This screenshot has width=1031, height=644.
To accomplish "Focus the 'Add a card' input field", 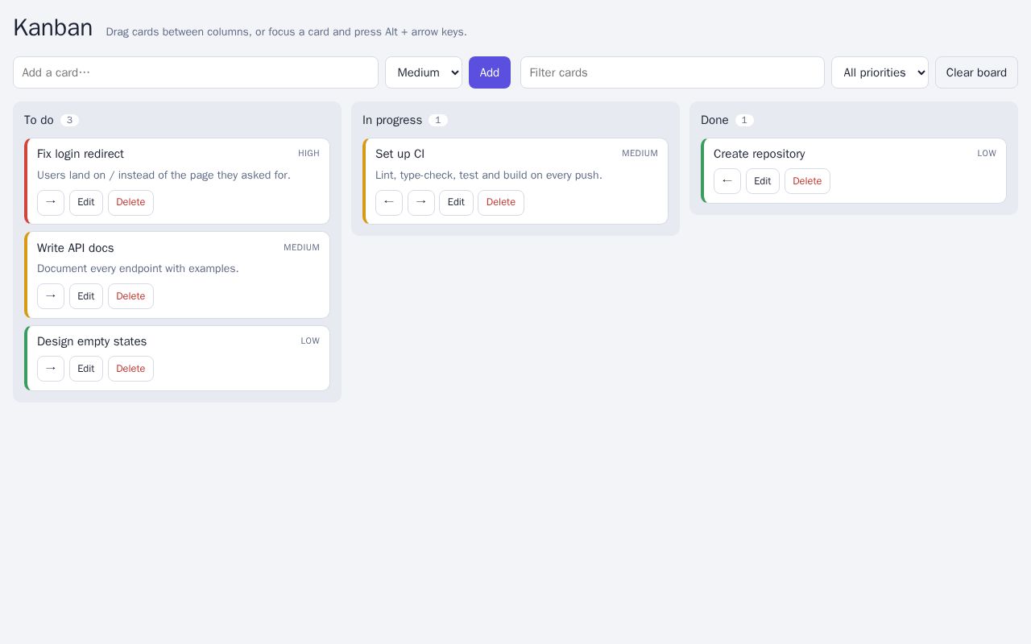I will 196,72.
